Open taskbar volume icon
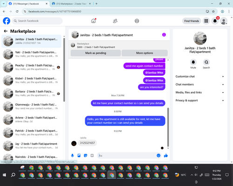 (x=196, y=175)
